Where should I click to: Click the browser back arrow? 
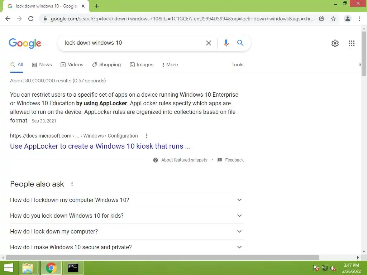[x=8, y=19]
